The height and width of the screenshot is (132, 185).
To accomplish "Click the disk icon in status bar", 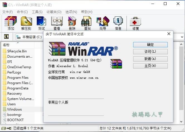I will point(4,128).
